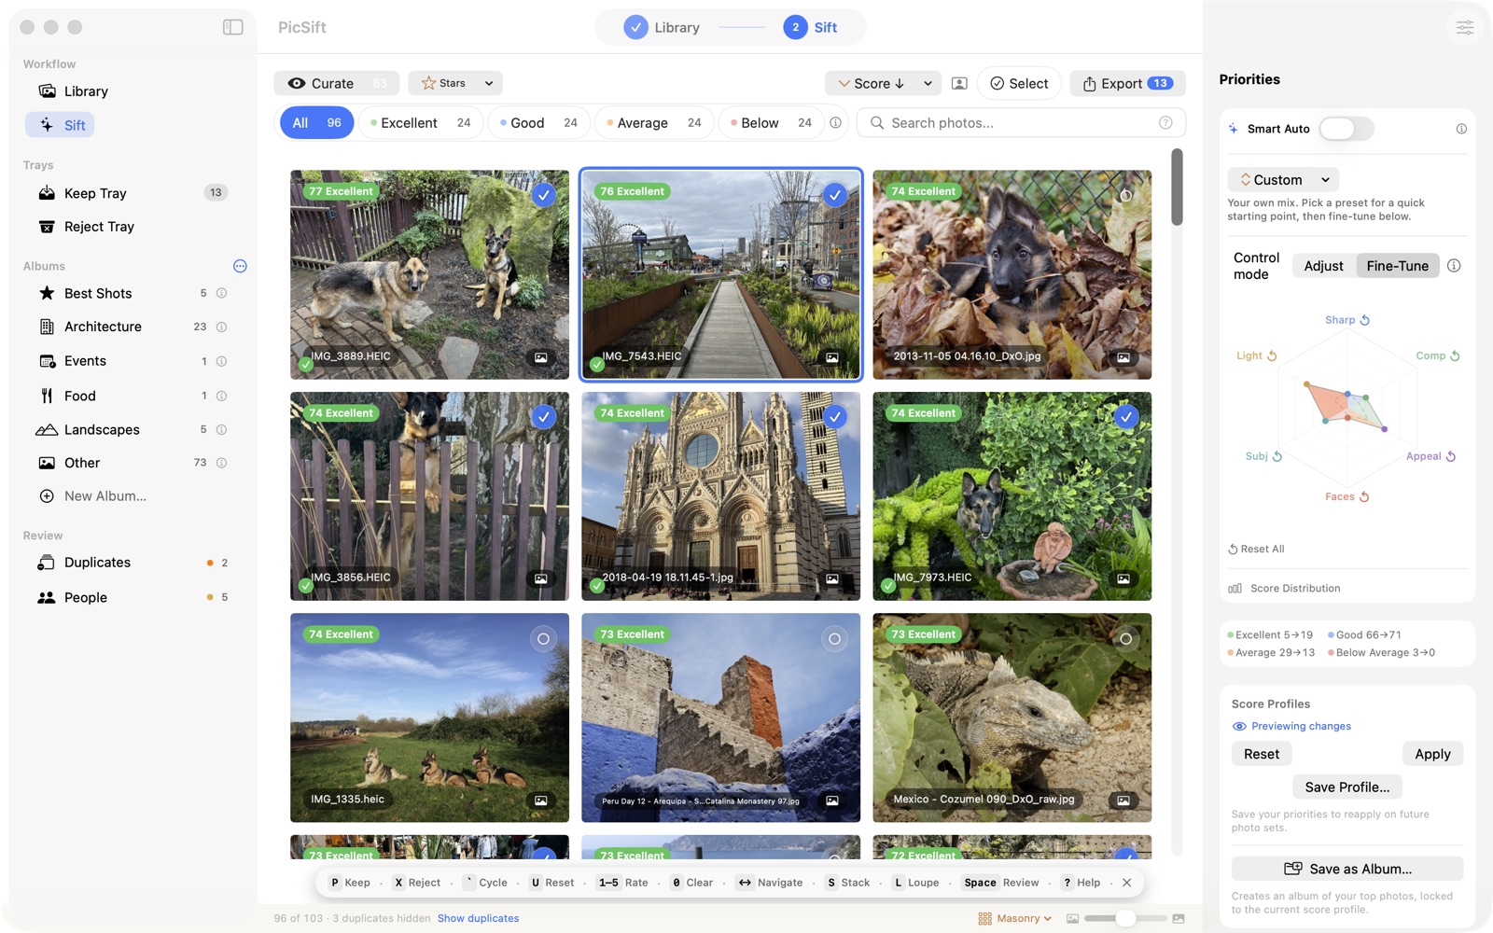Open the priorities settings sliders icon
This screenshot has height=933, width=1493.
(1465, 28)
